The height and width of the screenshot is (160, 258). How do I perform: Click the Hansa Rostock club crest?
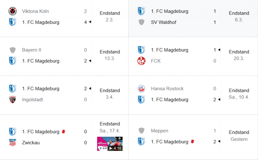point(141,89)
